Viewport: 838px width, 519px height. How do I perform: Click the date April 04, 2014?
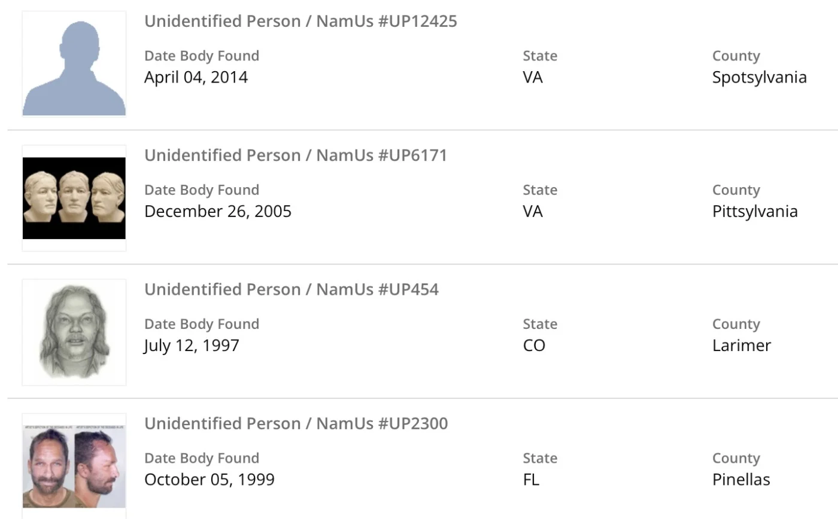click(196, 77)
